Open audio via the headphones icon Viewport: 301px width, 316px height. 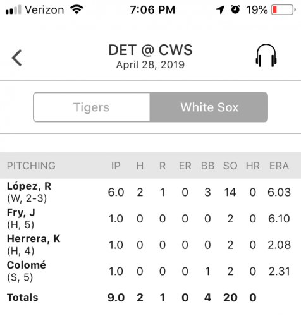click(x=266, y=56)
